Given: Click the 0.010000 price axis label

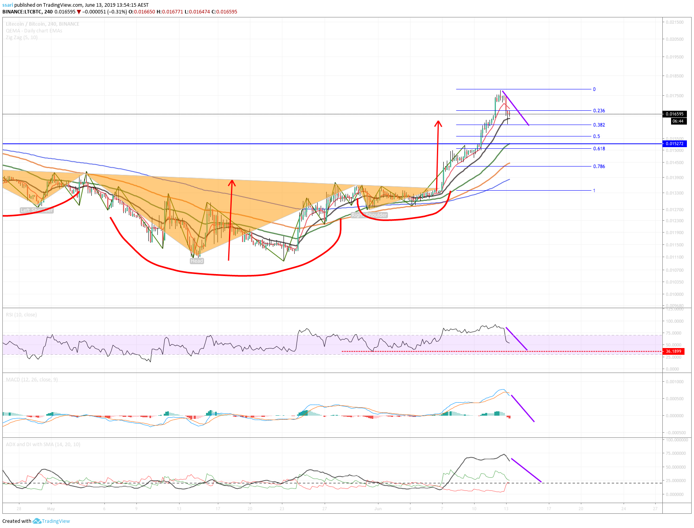Looking at the screenshot, I should pos(675,294).
